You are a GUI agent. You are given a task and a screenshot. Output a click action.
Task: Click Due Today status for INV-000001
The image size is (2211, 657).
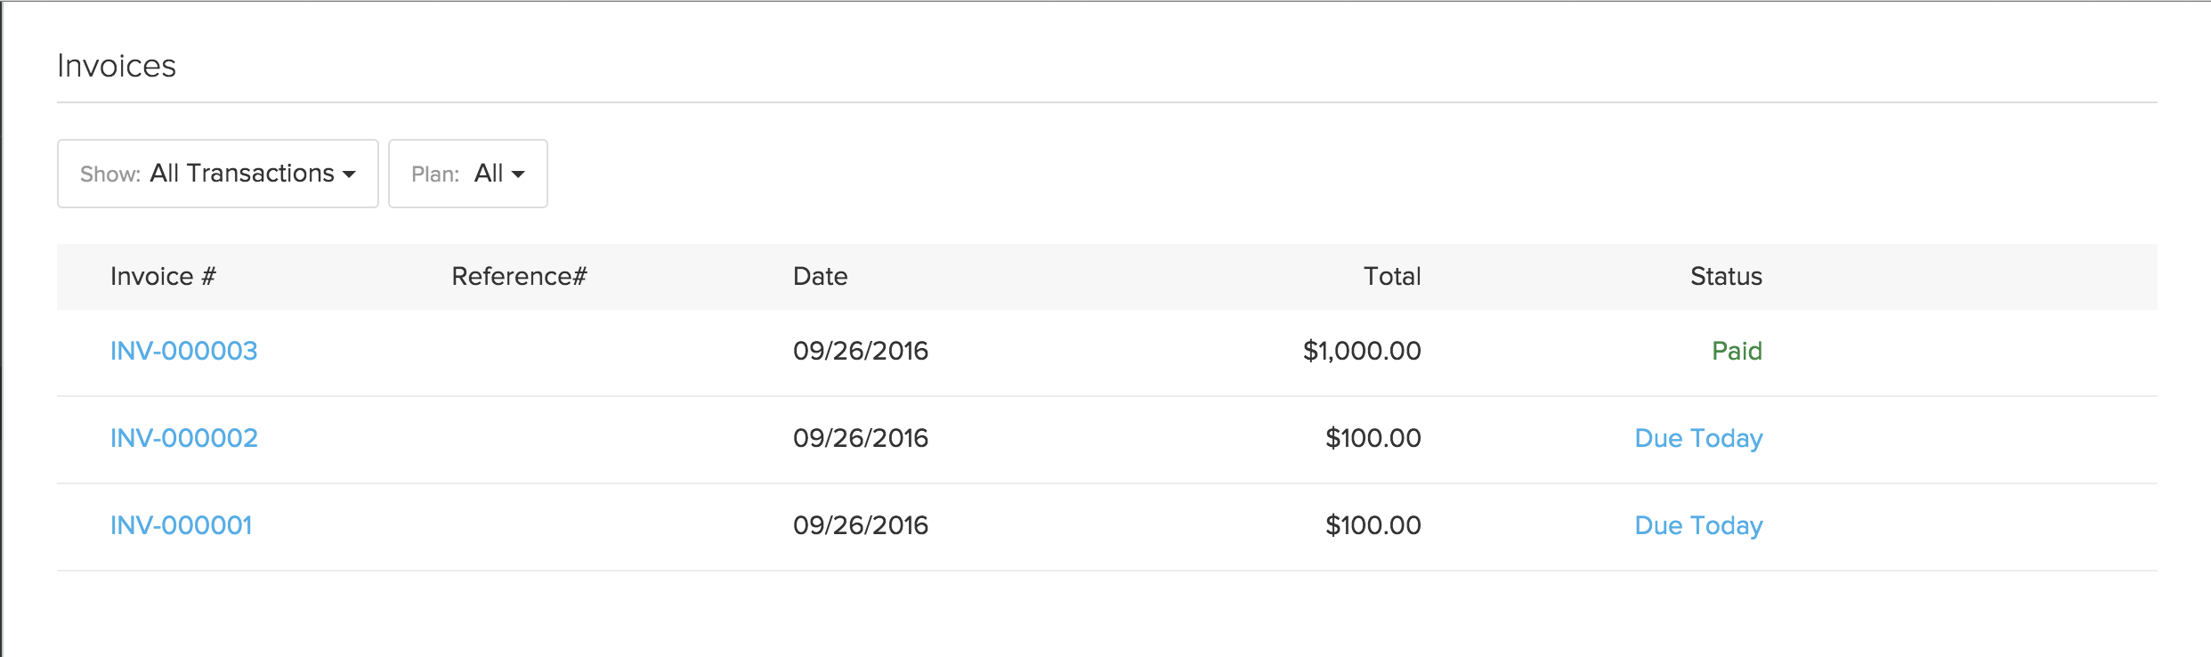1698,525
